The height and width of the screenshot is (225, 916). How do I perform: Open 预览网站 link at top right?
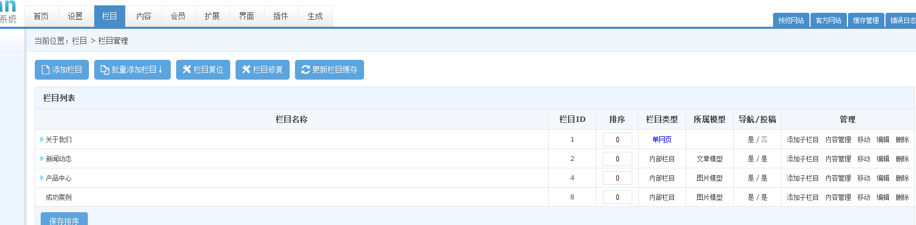pos(791,20)
